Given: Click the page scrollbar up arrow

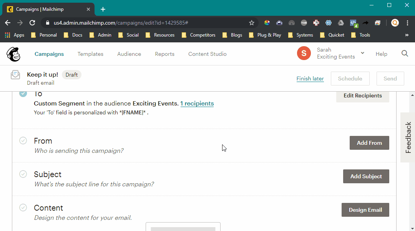Looking at the screenshot, I should (x=412, y=95).
